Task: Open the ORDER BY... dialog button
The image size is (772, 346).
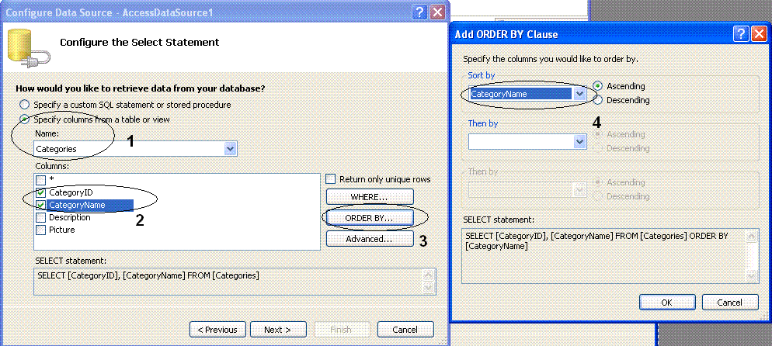Action: (369, 218)
